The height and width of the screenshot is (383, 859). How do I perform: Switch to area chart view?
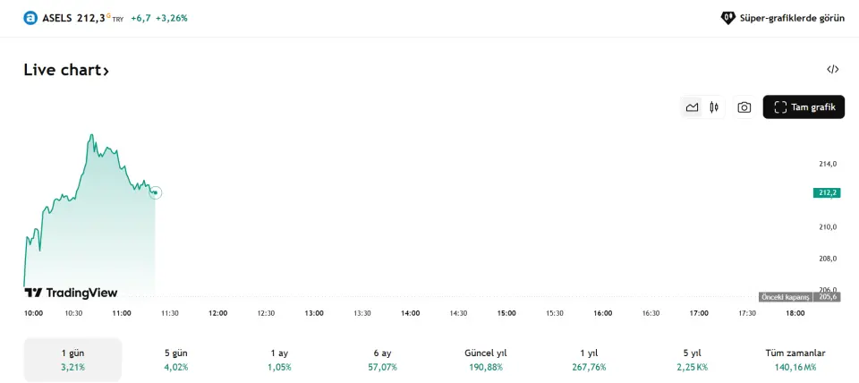click(692, 107)
